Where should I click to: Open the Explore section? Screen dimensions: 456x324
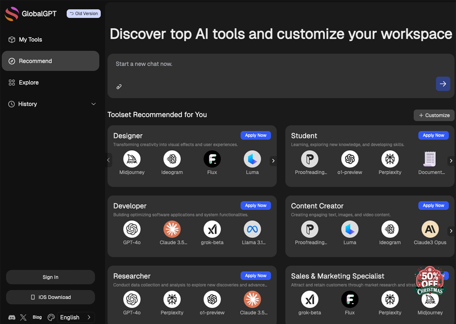[29, 83]
